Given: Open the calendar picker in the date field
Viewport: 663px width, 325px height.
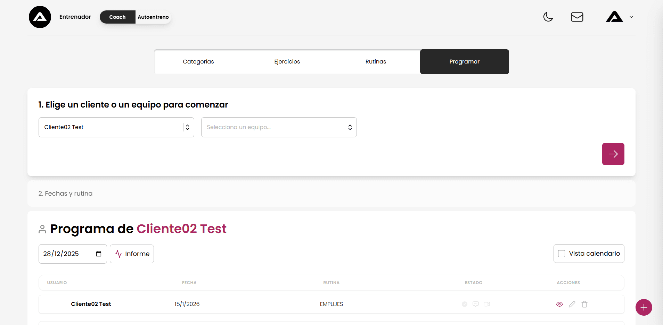Looking at the screenshot, I should coord(99,254).
